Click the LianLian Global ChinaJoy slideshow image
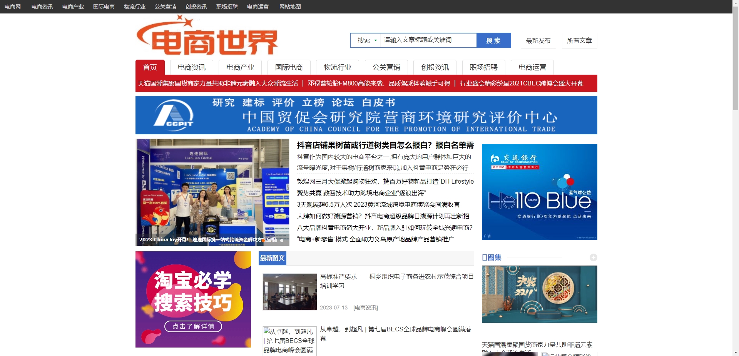 (x=212, y=192)
